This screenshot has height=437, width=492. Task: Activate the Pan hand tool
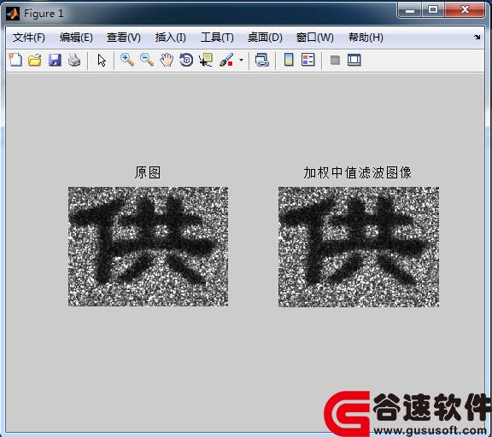[x=167, y=60]
